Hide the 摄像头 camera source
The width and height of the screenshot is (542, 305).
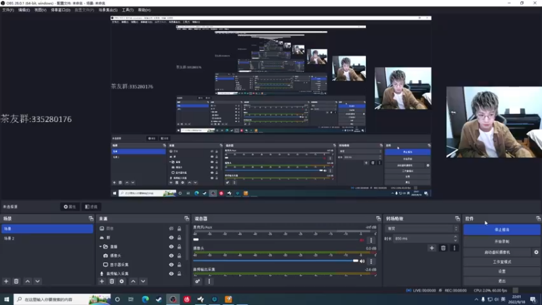point(171,256)
